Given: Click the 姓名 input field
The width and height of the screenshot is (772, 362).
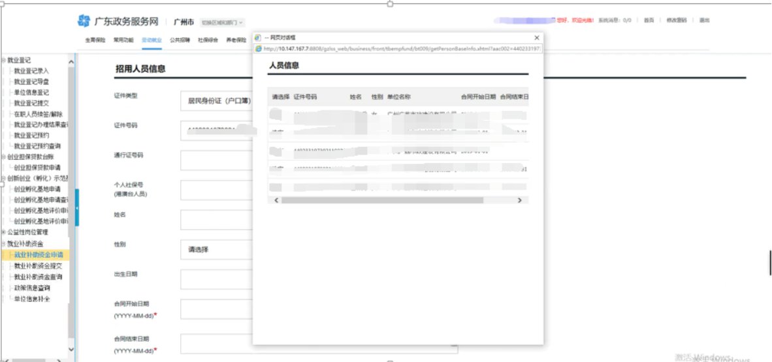Looking at the screenshot, I should pos(216,219).
